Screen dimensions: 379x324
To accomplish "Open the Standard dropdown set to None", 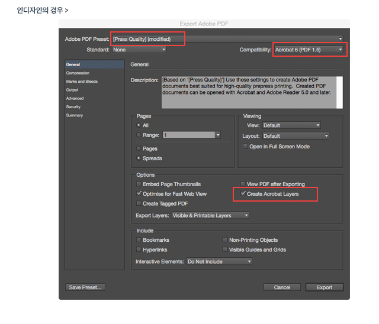I will click(139, 50).
